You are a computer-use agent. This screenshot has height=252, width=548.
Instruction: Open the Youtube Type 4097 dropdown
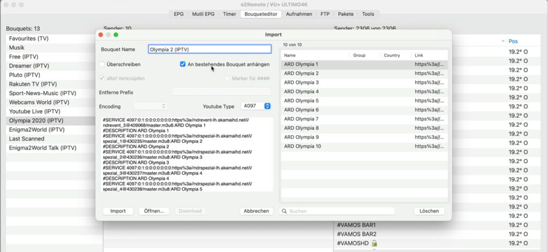256,106
